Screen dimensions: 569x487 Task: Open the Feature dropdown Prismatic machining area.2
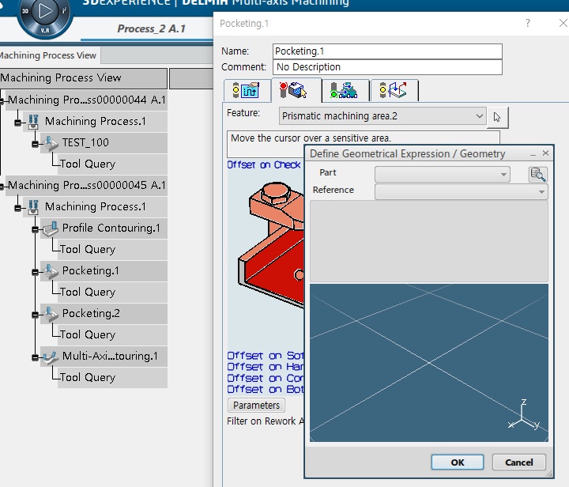click(382, 116)
